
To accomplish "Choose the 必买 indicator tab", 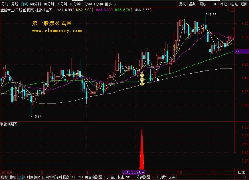I will (172, 177).
